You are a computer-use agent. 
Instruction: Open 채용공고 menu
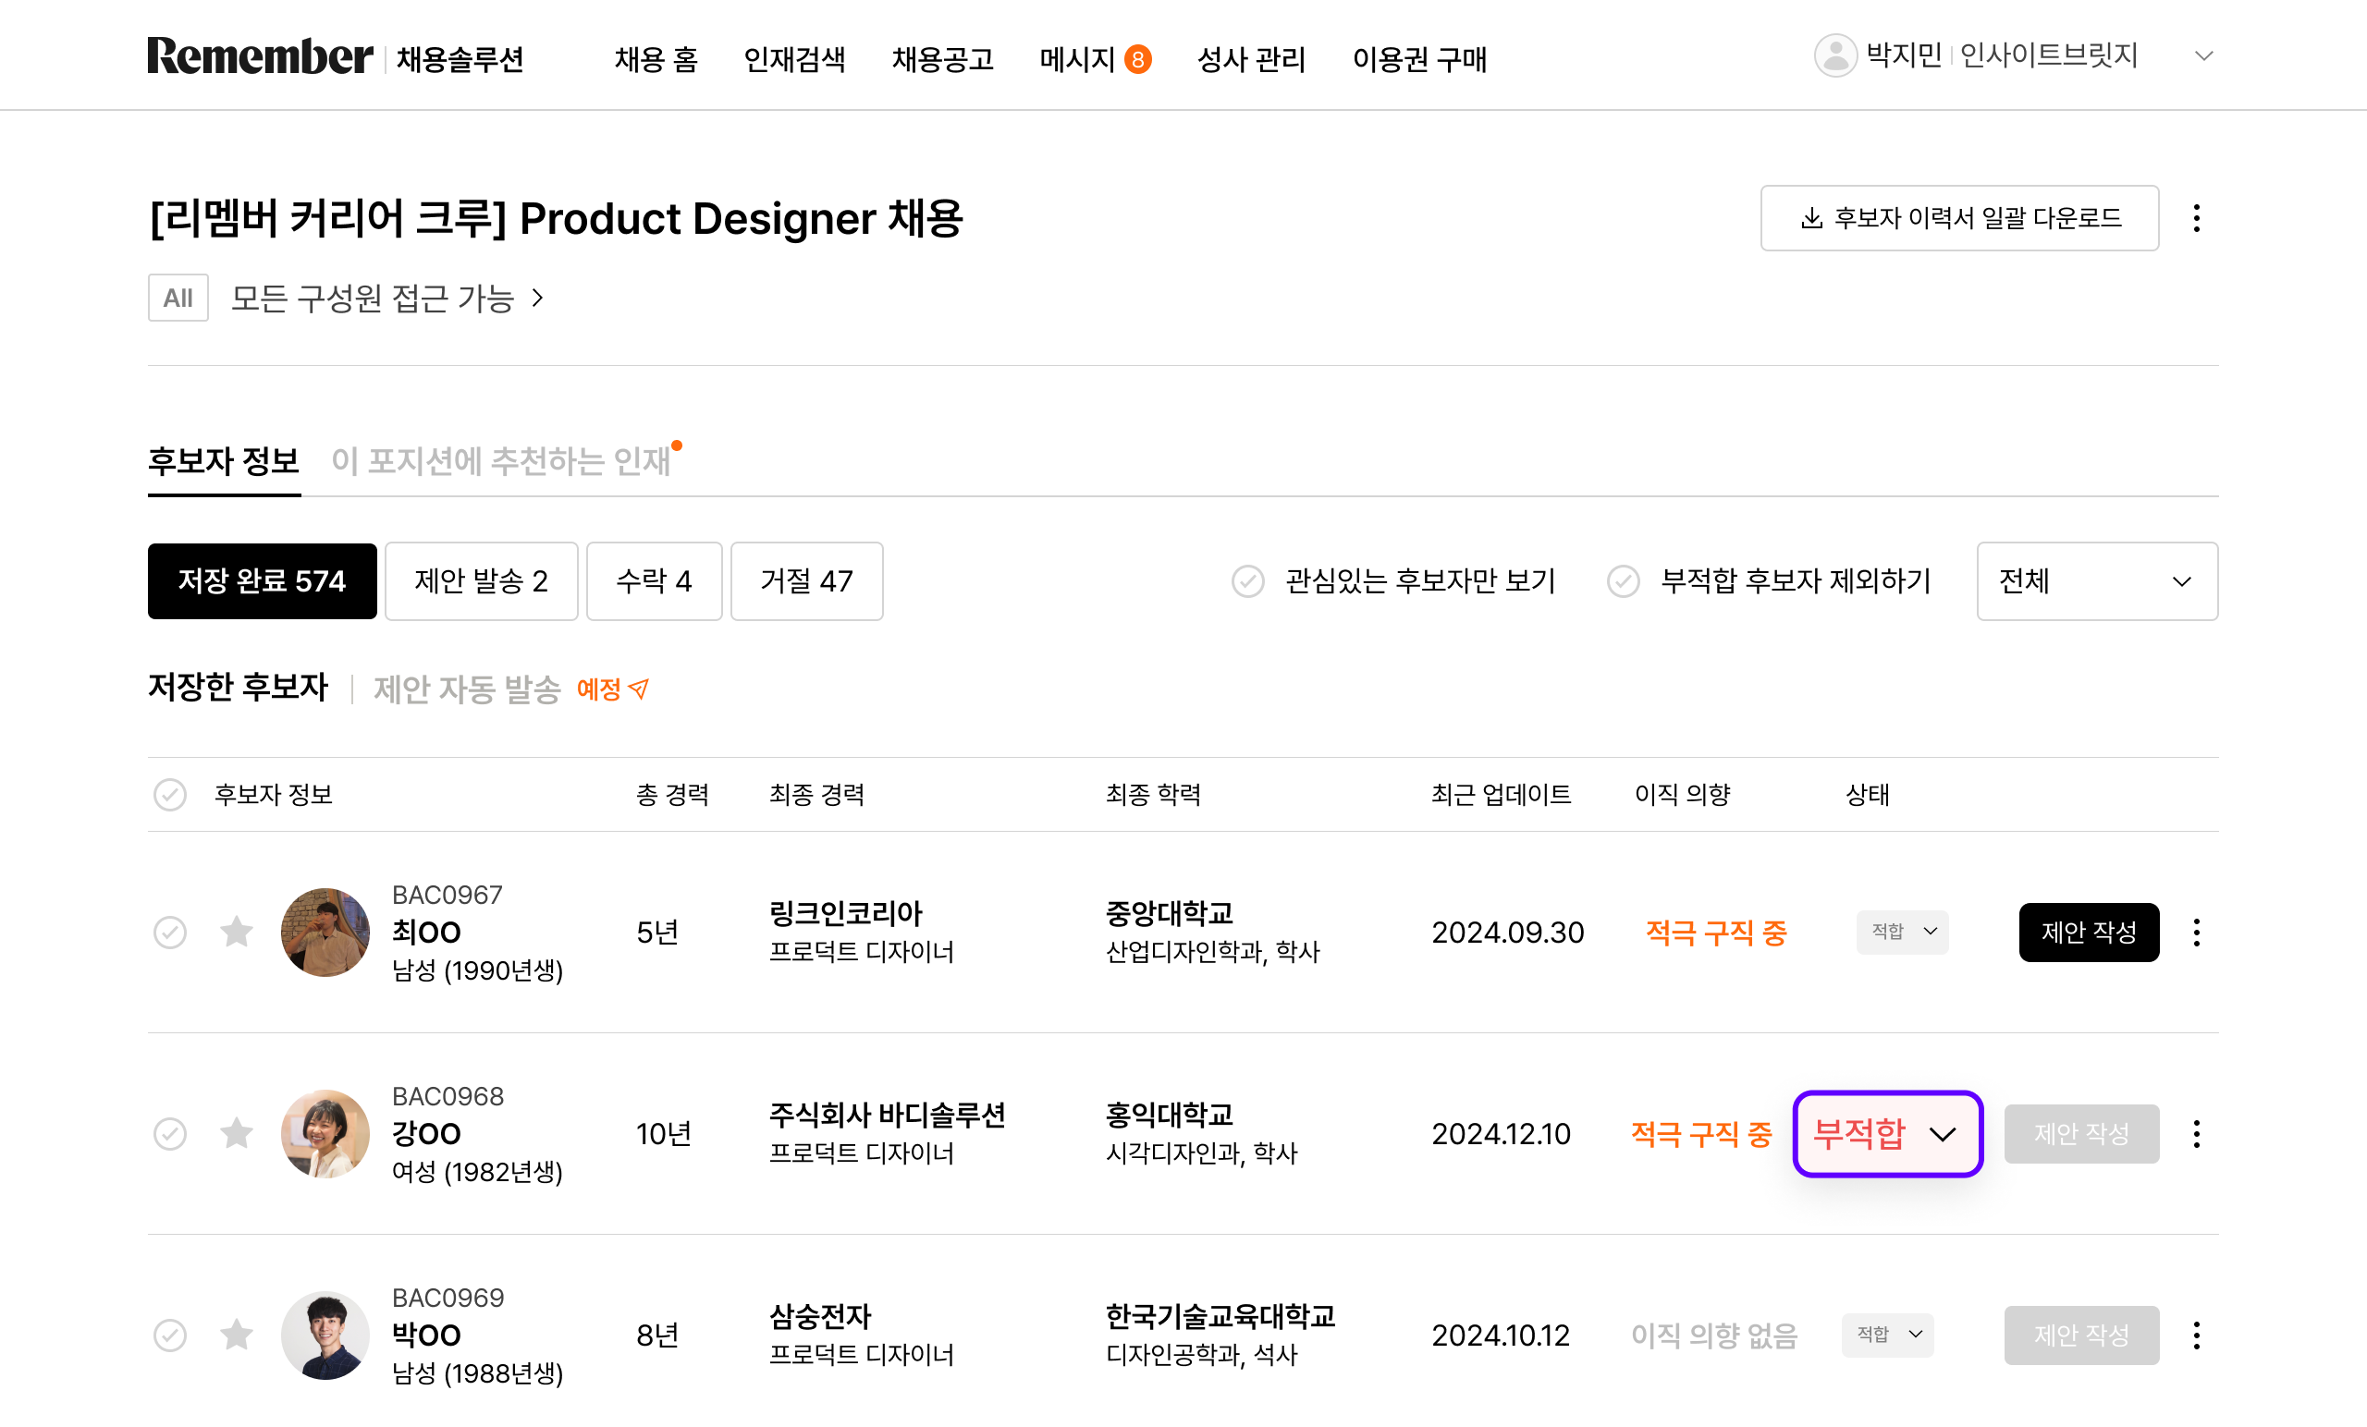coord(942,59)
